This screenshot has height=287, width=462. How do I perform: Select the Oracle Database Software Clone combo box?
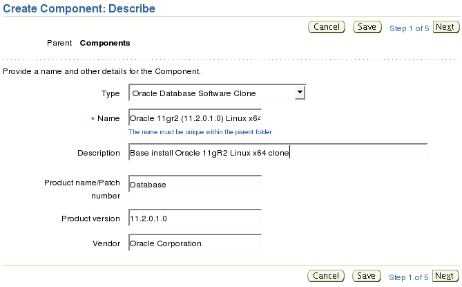pos(217,93)
